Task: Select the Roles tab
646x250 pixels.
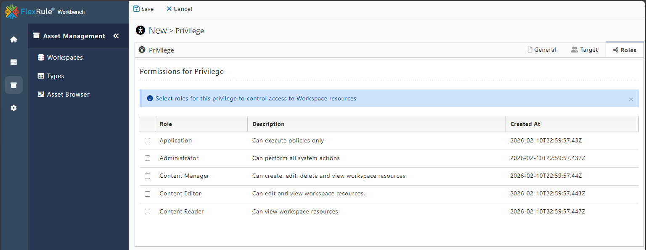Action: point(625,50)
